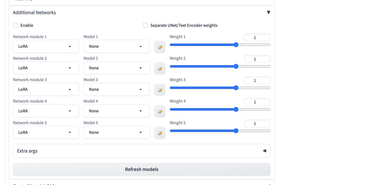Focus the Weight 5 number input field
Screen dimensions: 374x185
pos(257,123)
